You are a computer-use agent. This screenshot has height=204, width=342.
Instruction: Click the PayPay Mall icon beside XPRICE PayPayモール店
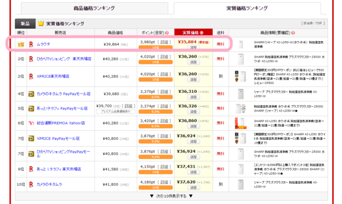(x=31, y=139)
